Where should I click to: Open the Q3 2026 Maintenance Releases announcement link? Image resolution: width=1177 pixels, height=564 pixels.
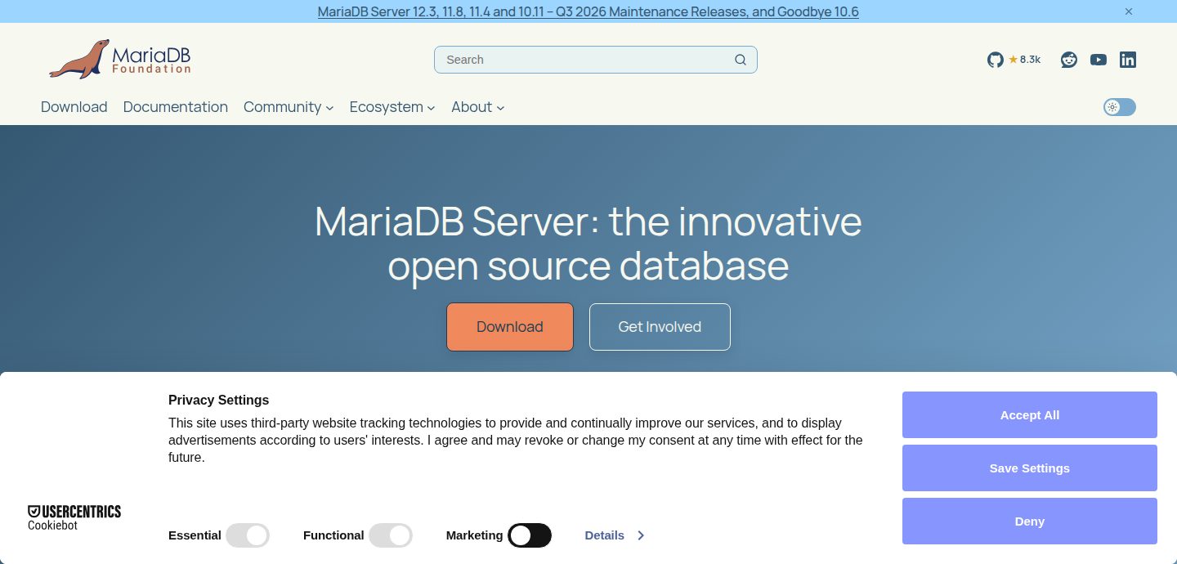click(x=588, y=11)
